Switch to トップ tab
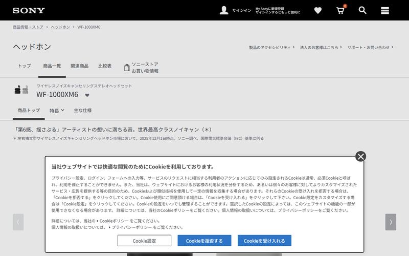This screenshot has height=256, width=409. coord(24,66)
